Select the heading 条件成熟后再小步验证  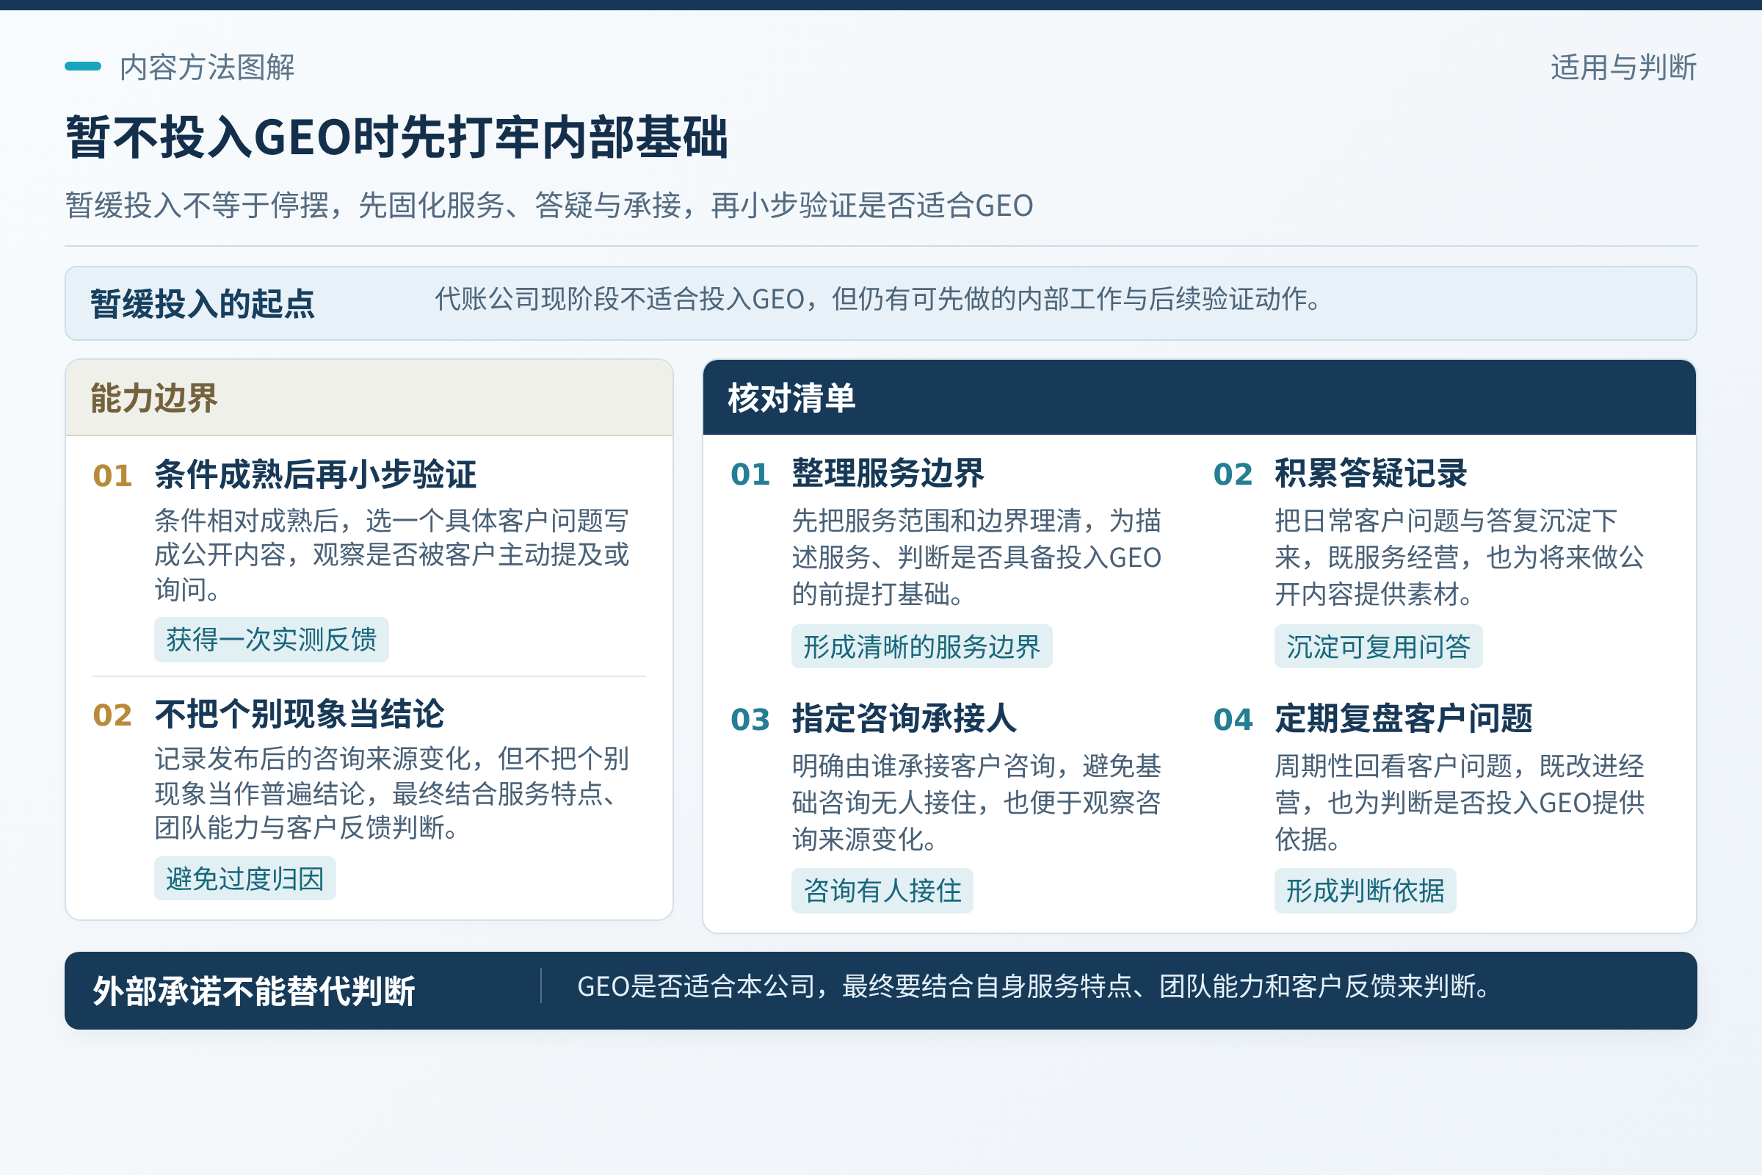316,474
